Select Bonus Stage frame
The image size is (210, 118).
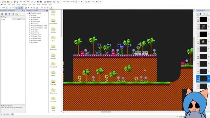(37, 38)
